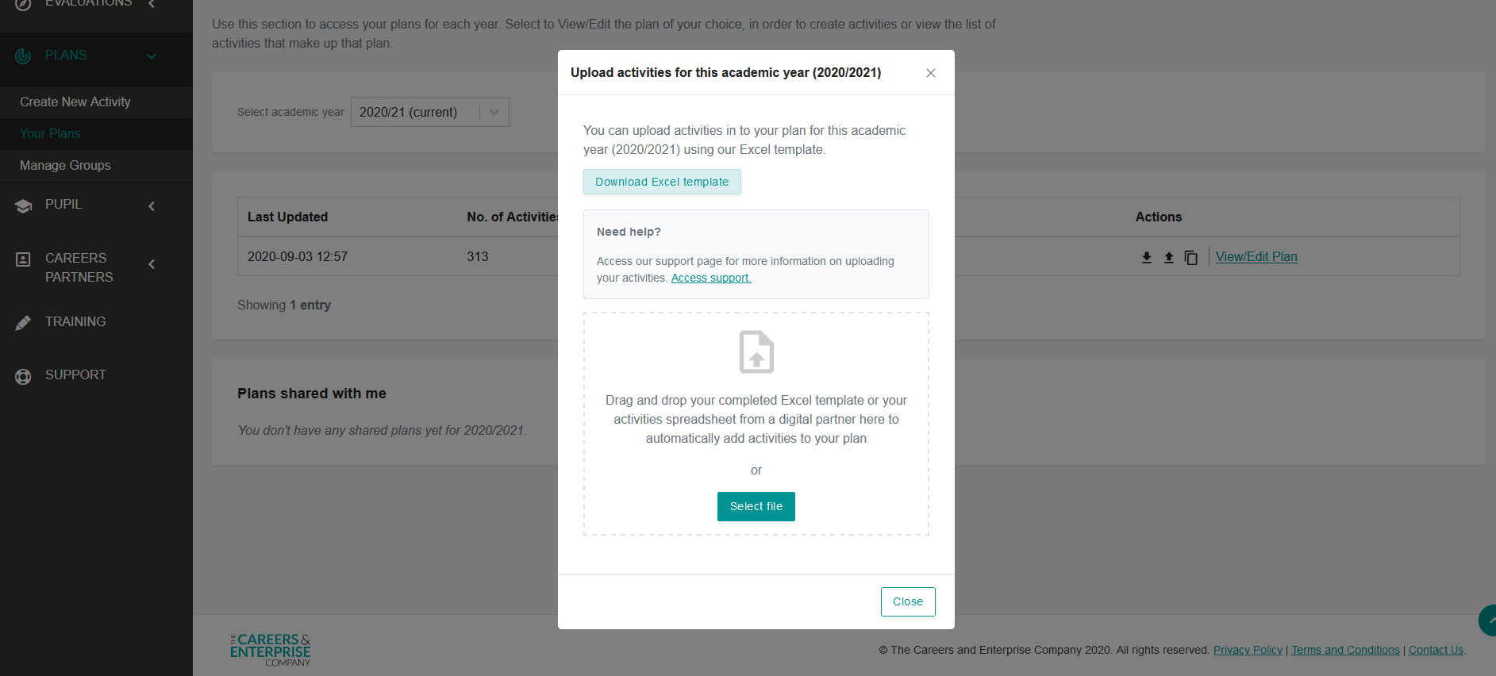Image resolution: width=1496 pixels, height=676 pixels.
Task: Open the Access support link
Action: coord(711,278)
